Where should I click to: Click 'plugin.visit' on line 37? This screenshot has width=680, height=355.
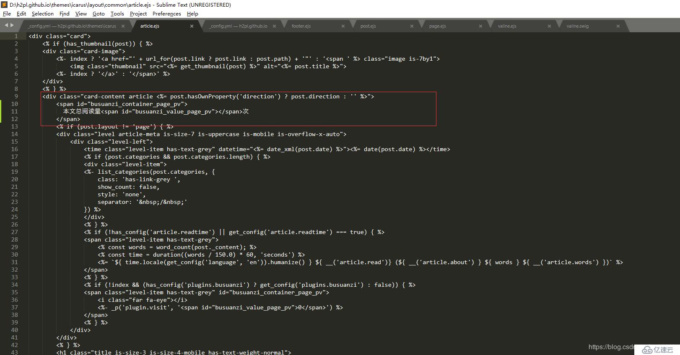click(149, 307)
